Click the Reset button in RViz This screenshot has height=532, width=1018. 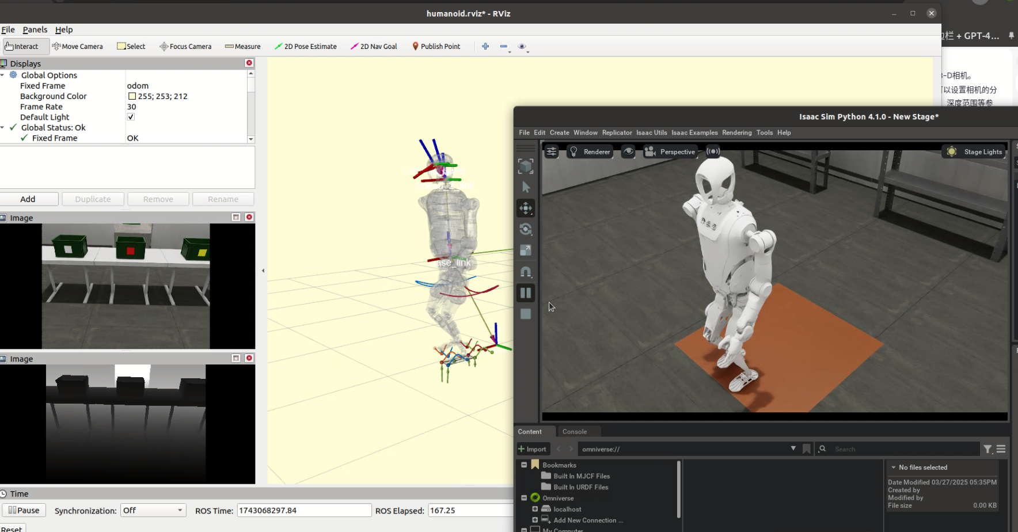pyautogui.click(x=12, y=528)
